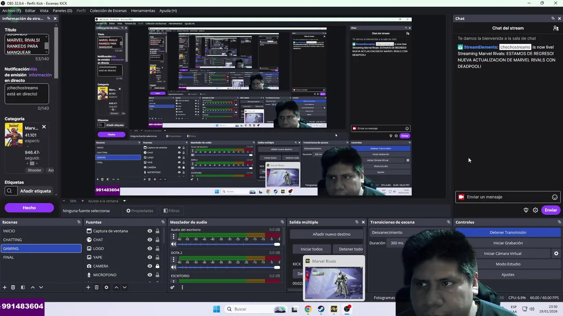Float the Escenas dock panel
563x316 pixels.
pos(79,222)
